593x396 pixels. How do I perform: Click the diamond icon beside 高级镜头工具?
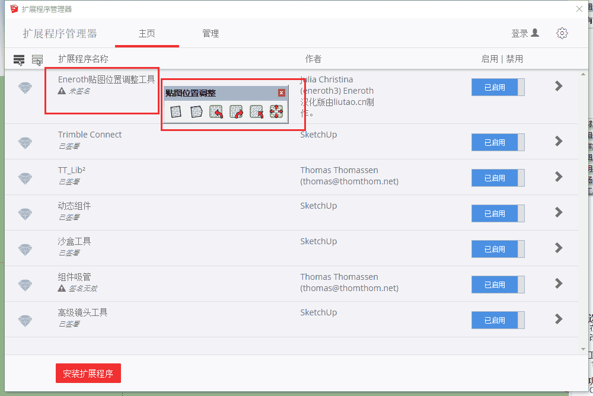[25, 320]
